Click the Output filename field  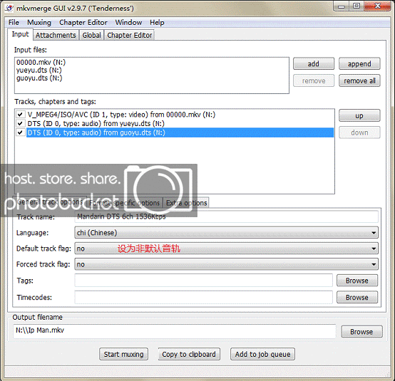[174, 331]
